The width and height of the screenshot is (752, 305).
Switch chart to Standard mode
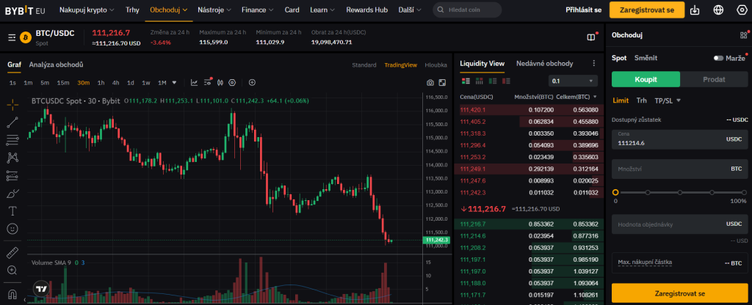[x=364, y=65]
